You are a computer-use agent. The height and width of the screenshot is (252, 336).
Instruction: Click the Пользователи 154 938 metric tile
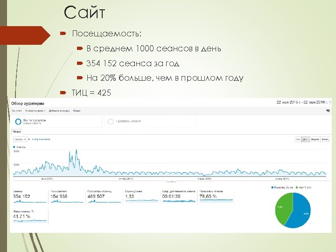click(x=67, y=196)
